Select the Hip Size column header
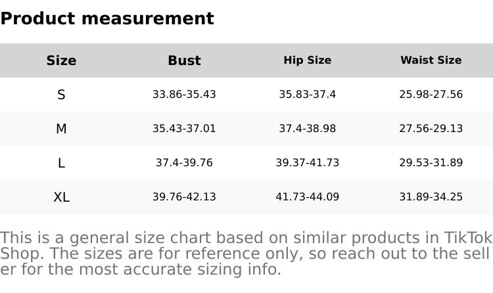 point(307,60)
